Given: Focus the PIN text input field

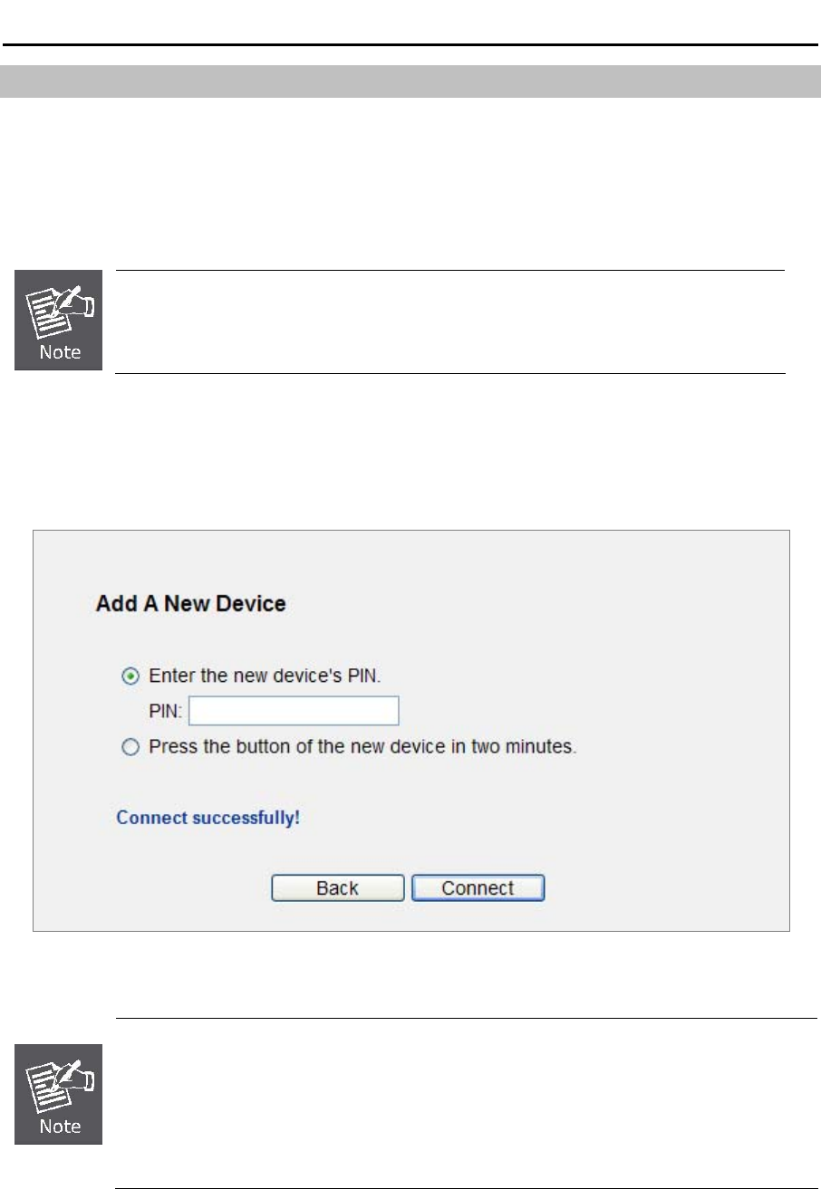Looking at the screenshot, I should [294, 711].
